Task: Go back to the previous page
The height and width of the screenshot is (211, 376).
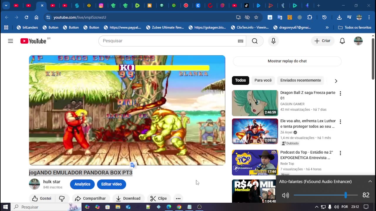Action: [7, 17]
